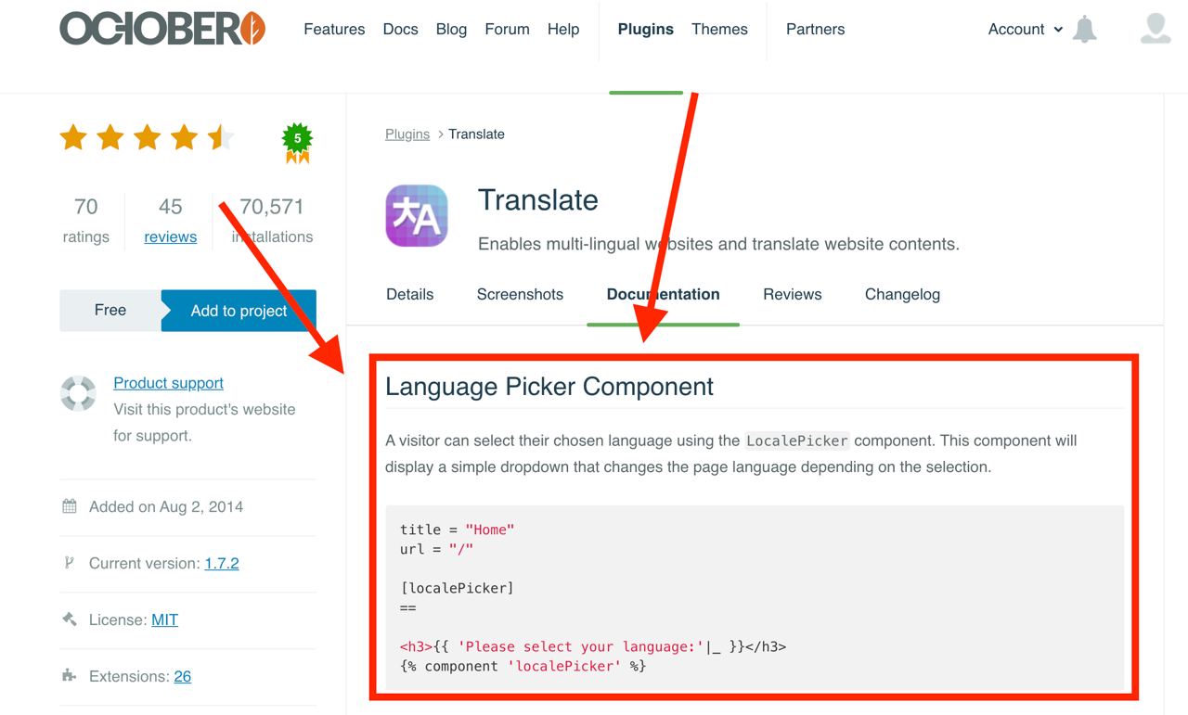Click the title = "Home" code line
1188x715 pixels.
(457, 530)
